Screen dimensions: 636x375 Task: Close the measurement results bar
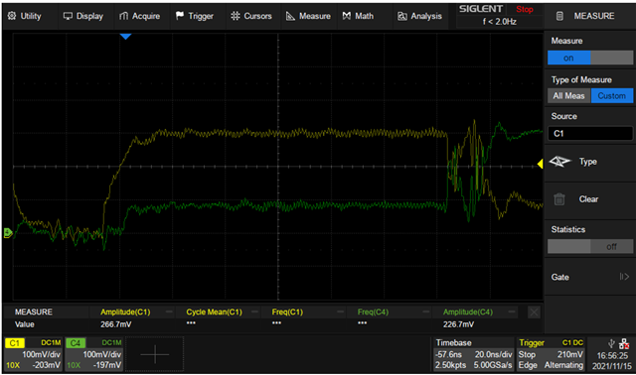click(x=534, y=312)
